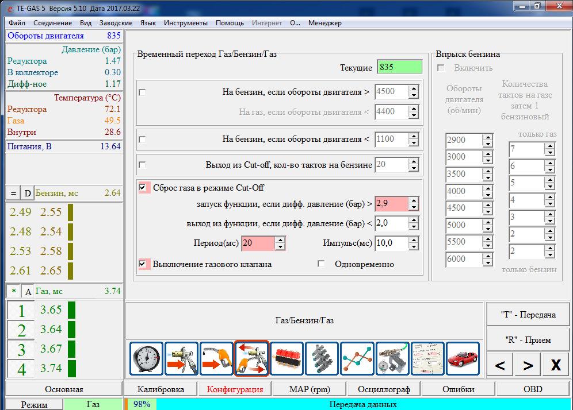Decrease the 'Импульс(мс)' value with down arrow
Screen dimensions: 573x410
(414, 246)
